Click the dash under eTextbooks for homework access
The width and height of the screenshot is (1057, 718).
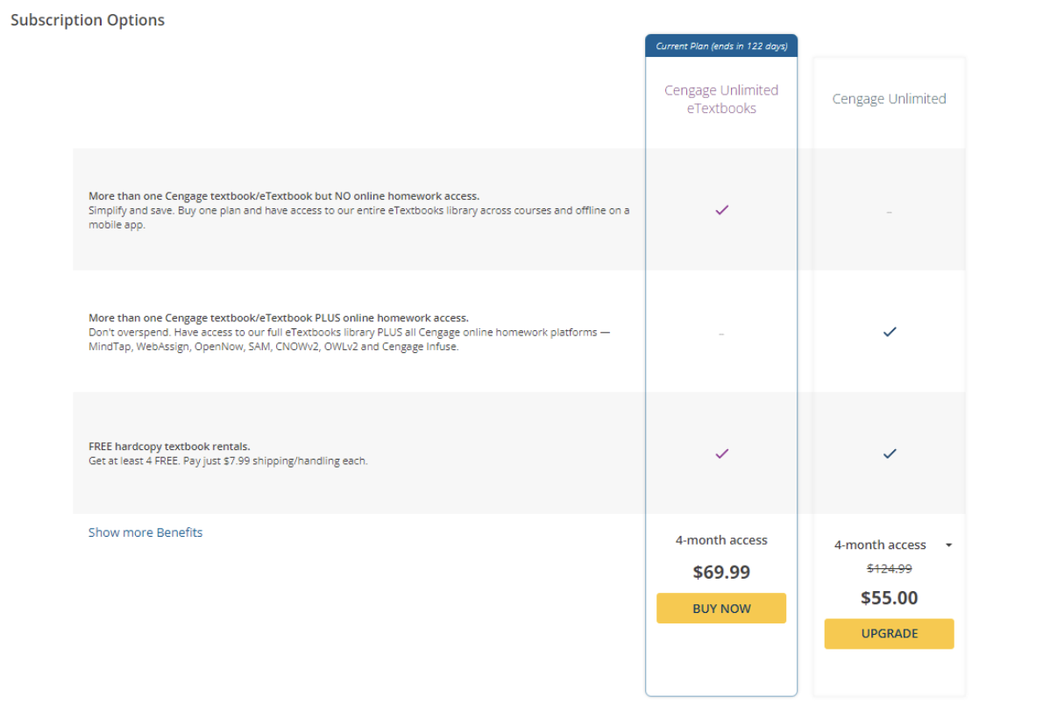721,334
